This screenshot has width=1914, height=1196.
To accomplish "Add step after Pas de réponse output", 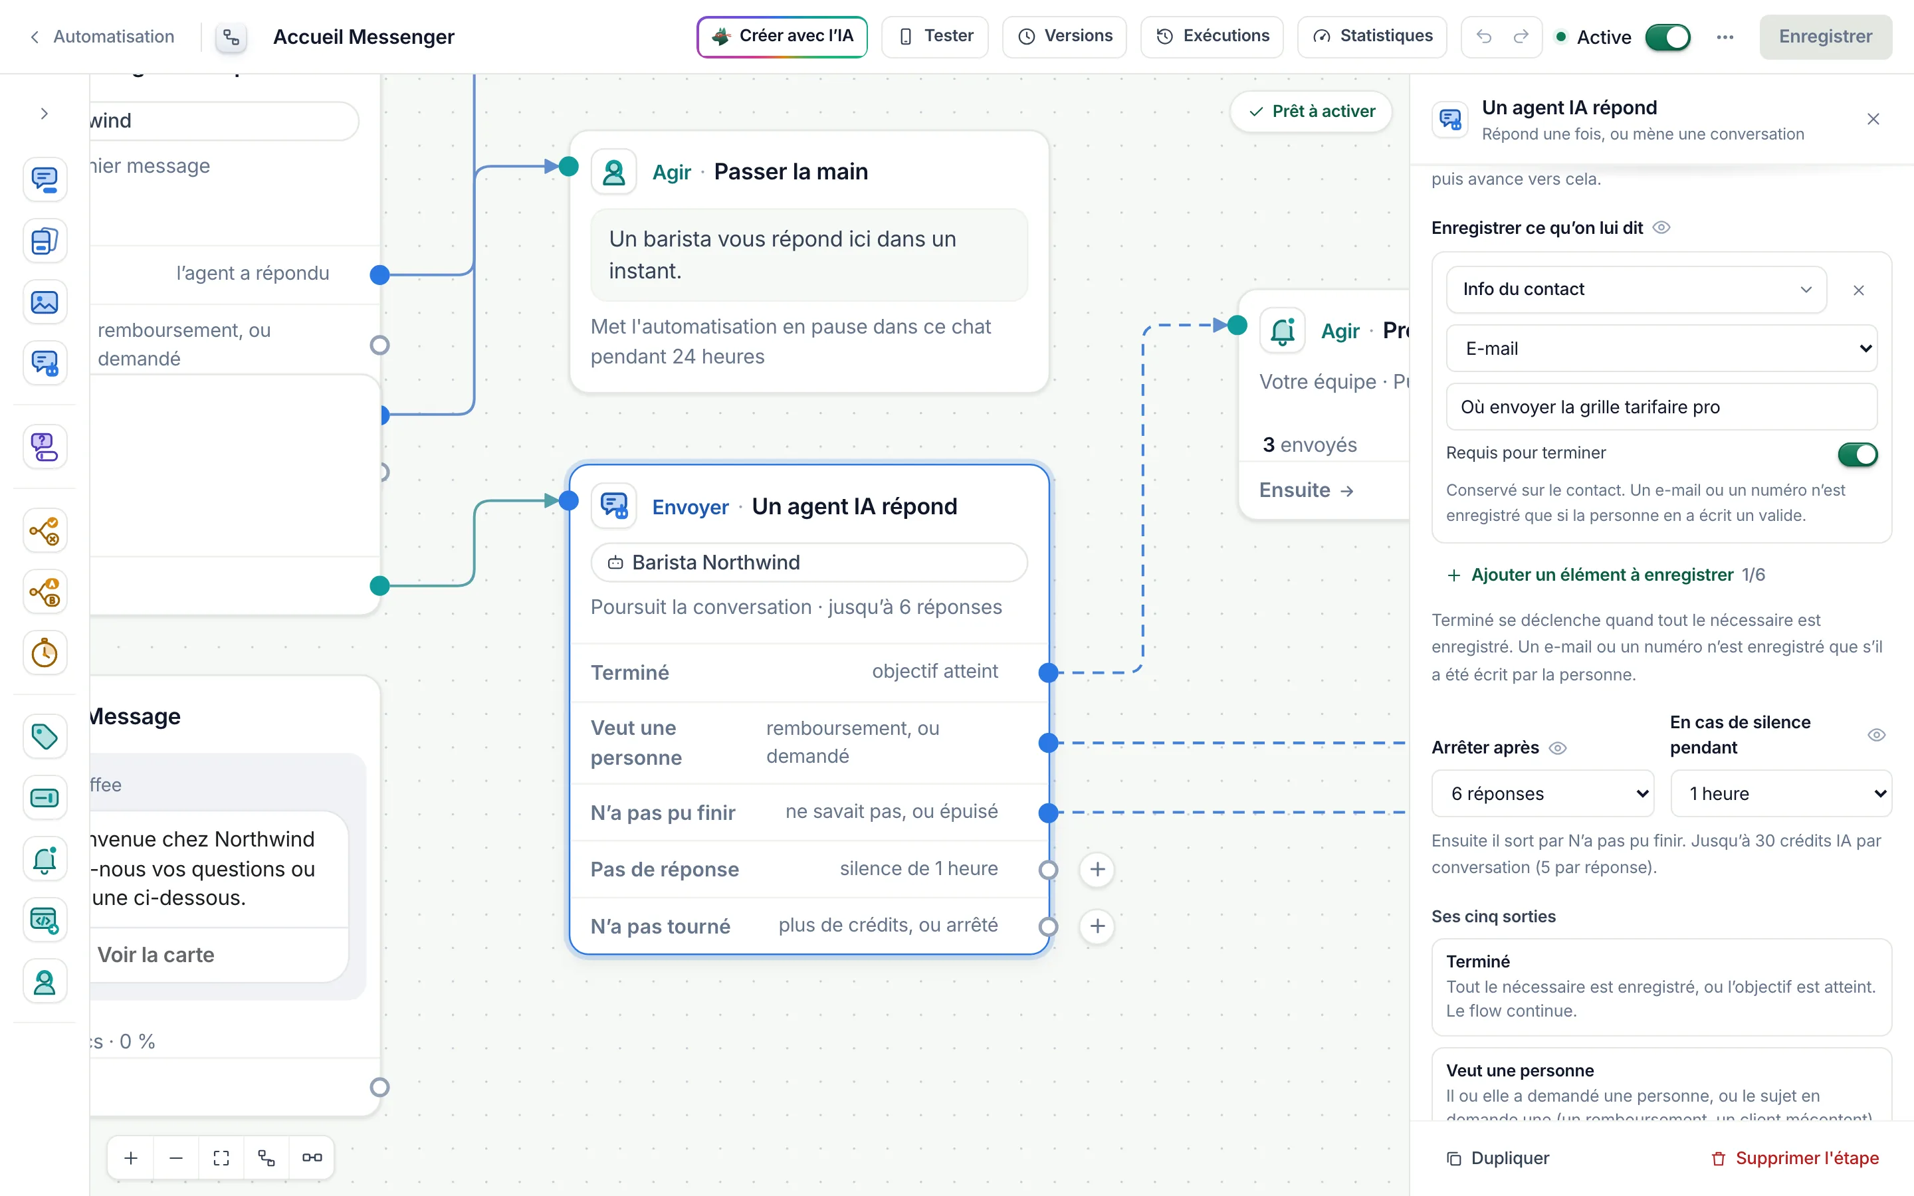I will [x=1097, y=869].
